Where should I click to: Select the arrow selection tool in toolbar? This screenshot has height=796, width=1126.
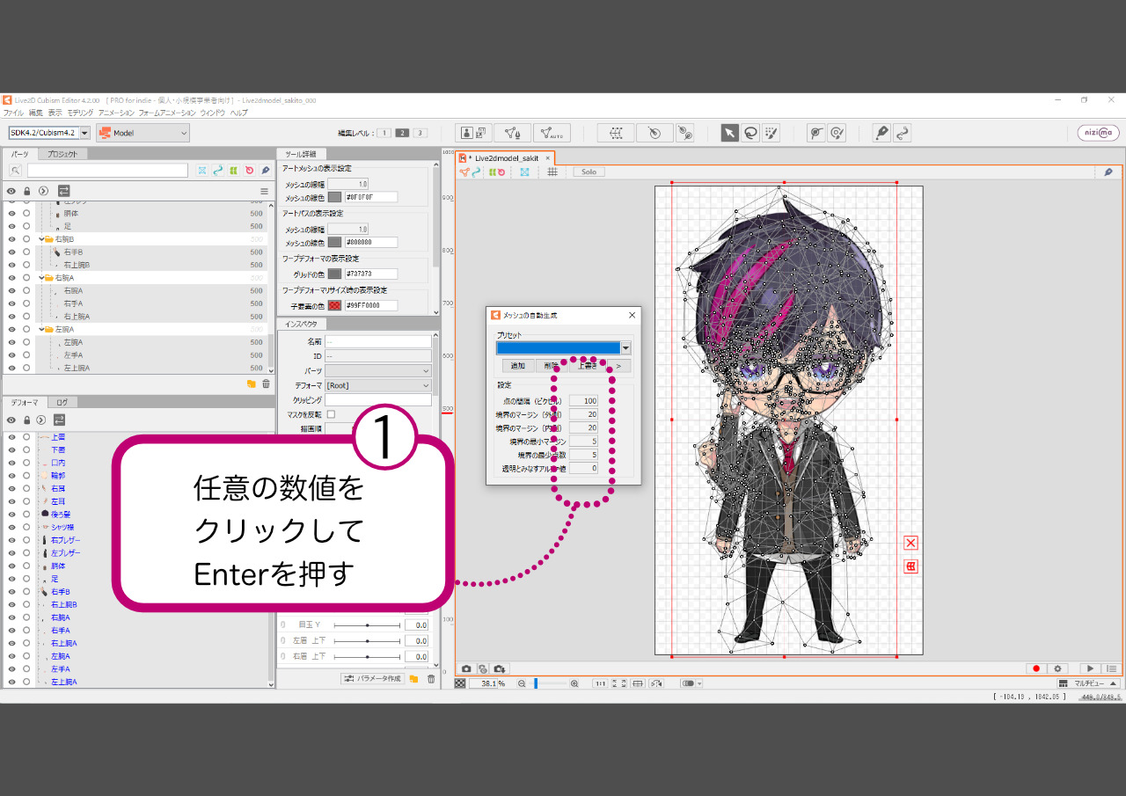click(729, 133)
